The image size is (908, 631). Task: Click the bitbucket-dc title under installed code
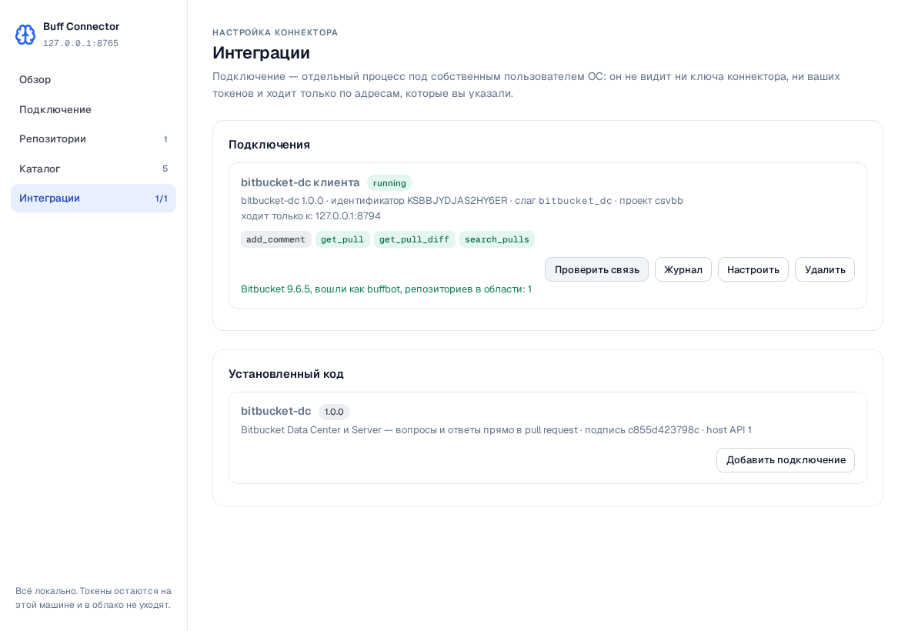275,411
